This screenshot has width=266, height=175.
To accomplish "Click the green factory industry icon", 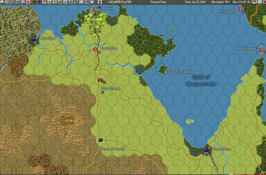I will point(60,2).
